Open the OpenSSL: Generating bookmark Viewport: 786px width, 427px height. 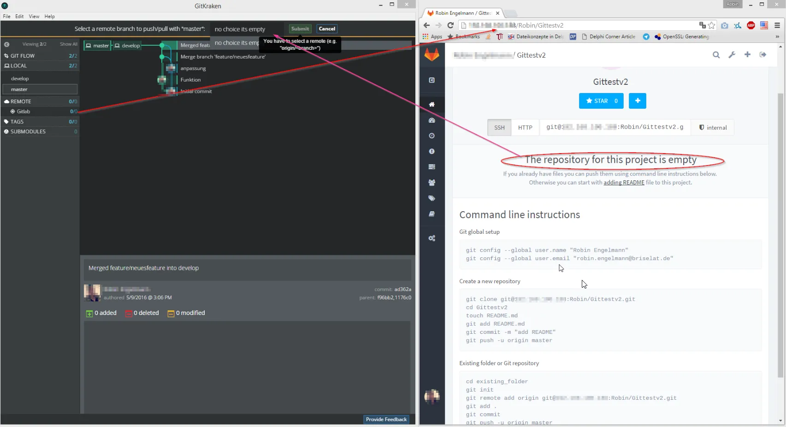682,37
